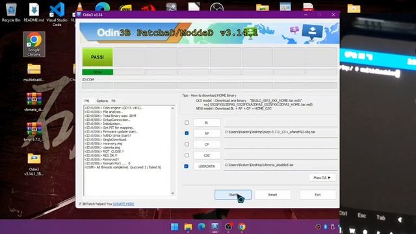This screenshot has height=234, width=416.
Task: Open the Microsoft Edge desktop icon at top
Action: (x=103, y=6)
